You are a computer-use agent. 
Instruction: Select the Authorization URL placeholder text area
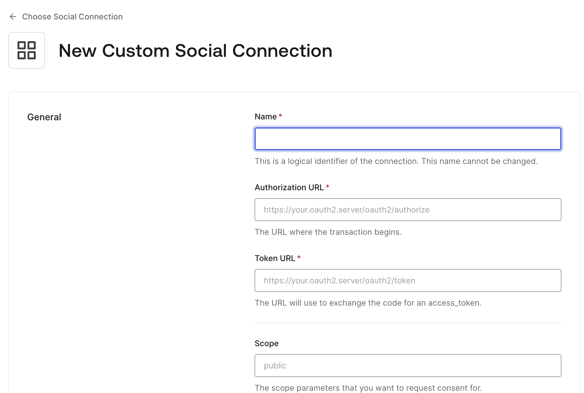pos(408,210)
